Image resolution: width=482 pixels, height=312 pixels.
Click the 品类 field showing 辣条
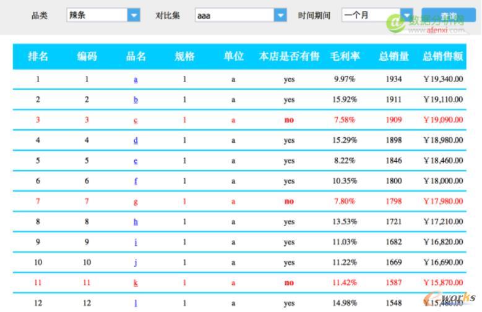click(97, 15)
